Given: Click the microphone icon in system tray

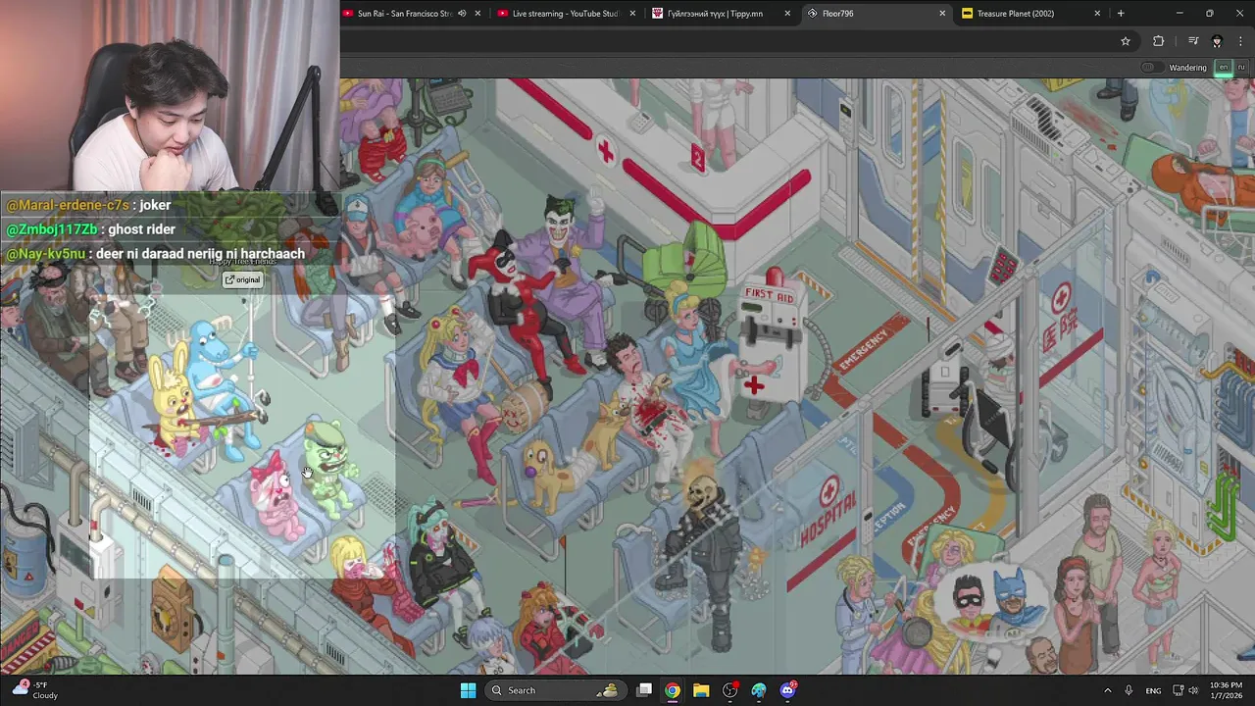Looking at the screenshot, I should pos(1129,690).
